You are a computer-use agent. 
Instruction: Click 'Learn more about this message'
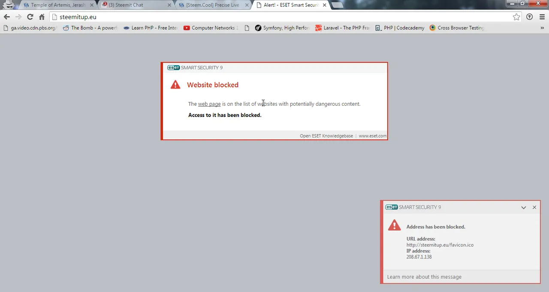point(424,277)
